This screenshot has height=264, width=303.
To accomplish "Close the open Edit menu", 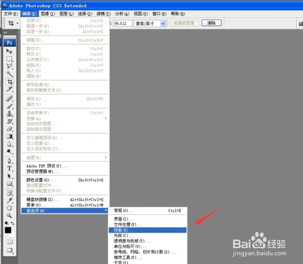I will click(29, 14).
